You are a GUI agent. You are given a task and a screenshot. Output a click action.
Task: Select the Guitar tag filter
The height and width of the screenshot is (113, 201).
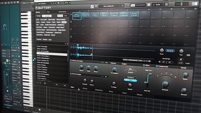click(x=64, y=22)
